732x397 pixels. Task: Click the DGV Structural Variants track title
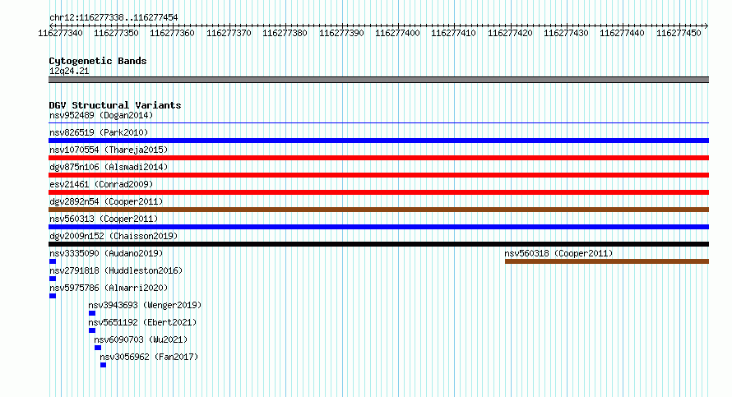[115, 105]
